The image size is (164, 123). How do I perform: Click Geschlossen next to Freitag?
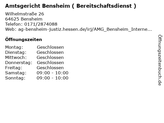click(50, 68)
